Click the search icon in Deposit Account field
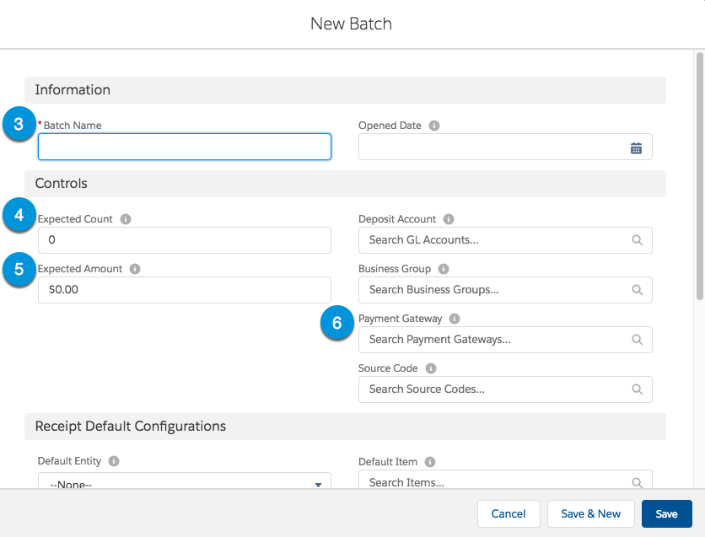This screenshot has height=537, width=705. pos(638,239)
